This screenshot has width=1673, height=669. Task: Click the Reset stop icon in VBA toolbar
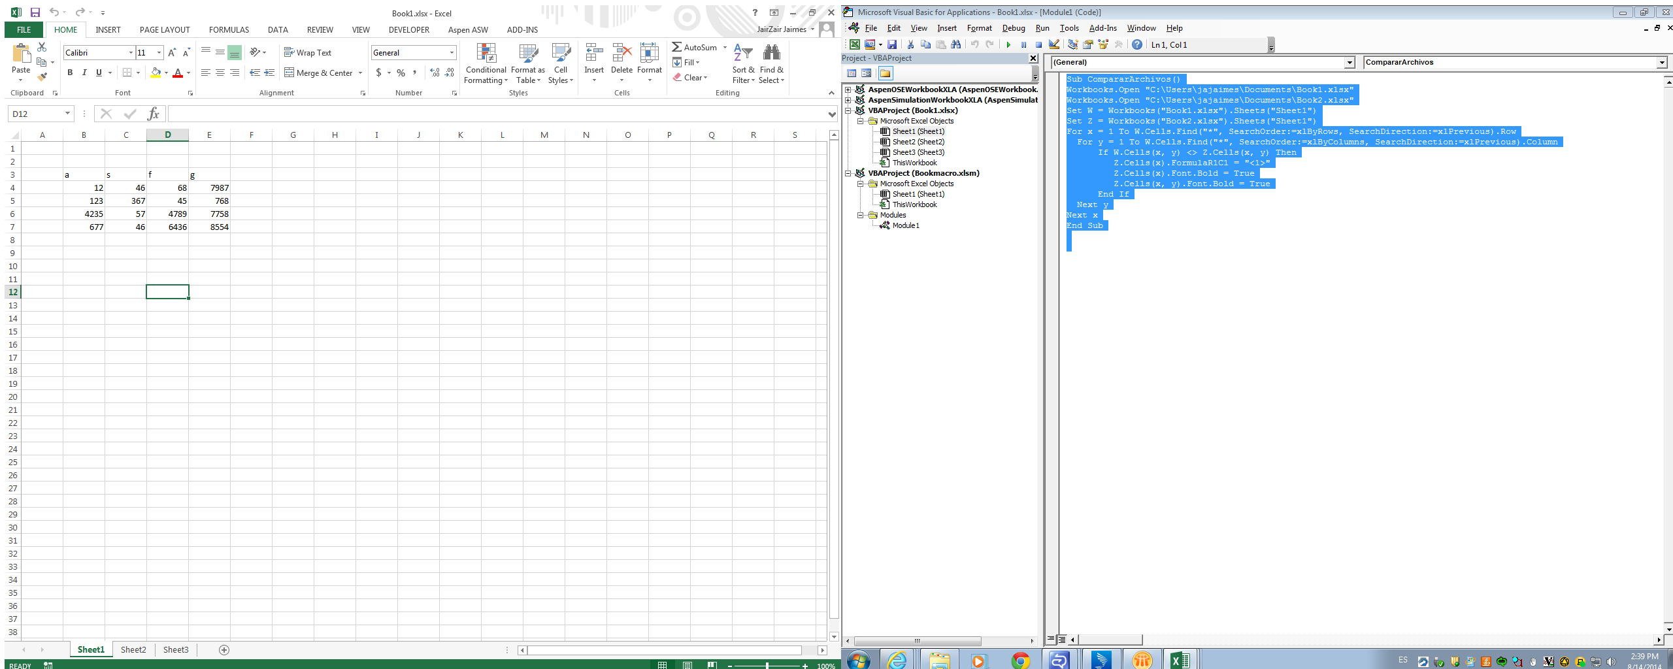1038,44
